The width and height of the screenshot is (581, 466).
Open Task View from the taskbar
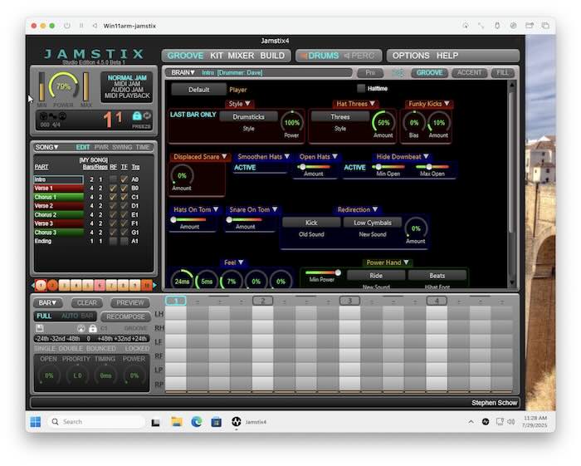click(x=156, y=422)
